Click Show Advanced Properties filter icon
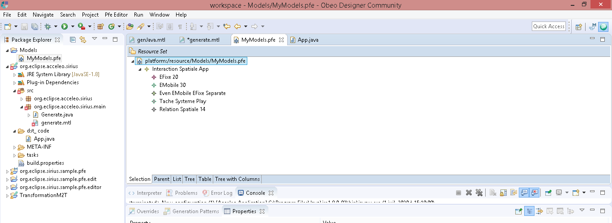This screenshot has height=223, width=612. tap(539, 211)
